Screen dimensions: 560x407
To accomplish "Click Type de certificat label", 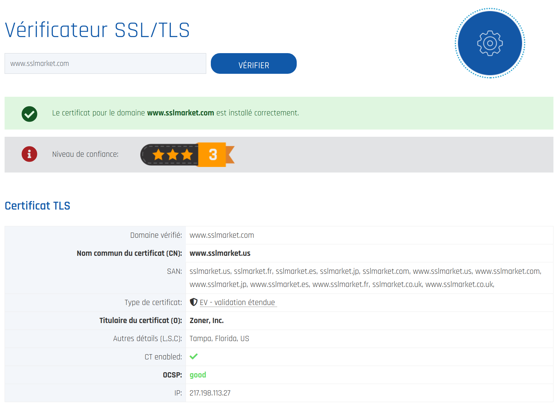I will click(x=153, y=302).
